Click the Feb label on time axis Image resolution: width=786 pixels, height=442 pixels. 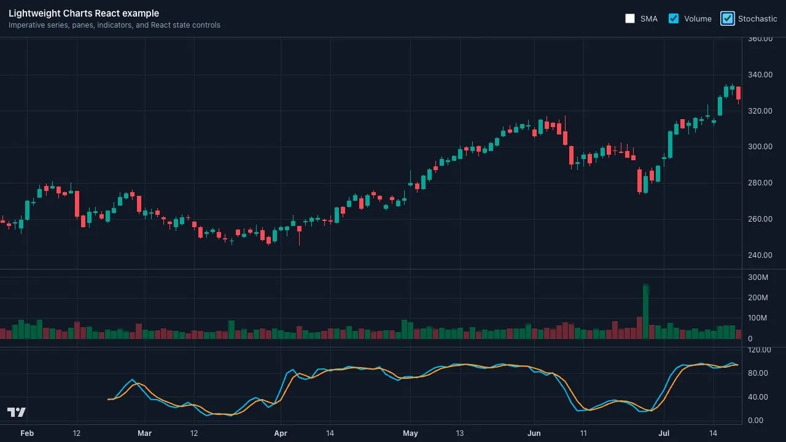point(27,433)
